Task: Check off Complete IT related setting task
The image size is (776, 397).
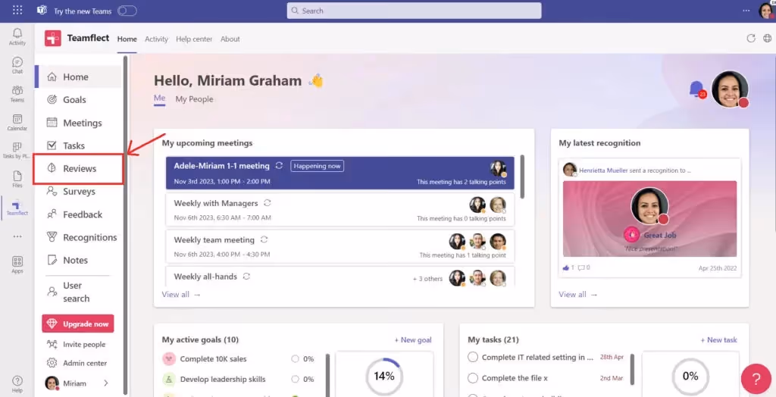Action: pos(473,357)
